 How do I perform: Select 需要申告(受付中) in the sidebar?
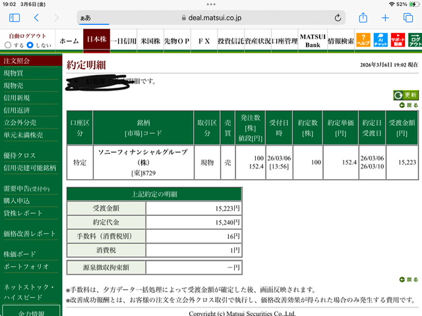tap(26, 189)
